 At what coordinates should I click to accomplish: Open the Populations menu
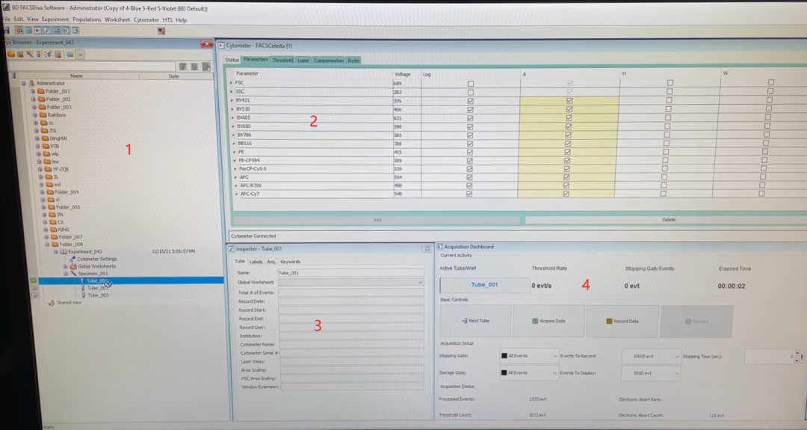(x=87, y=19)
